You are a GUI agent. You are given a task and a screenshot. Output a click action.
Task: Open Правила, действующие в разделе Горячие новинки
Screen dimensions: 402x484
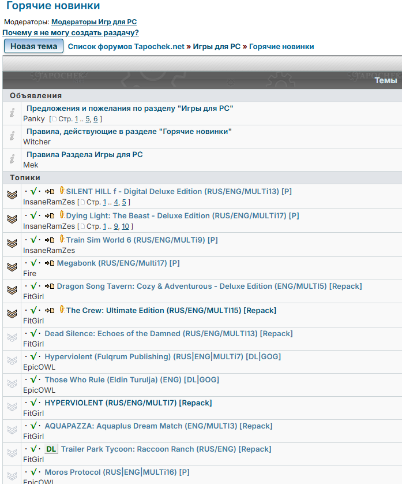(129, 132)
